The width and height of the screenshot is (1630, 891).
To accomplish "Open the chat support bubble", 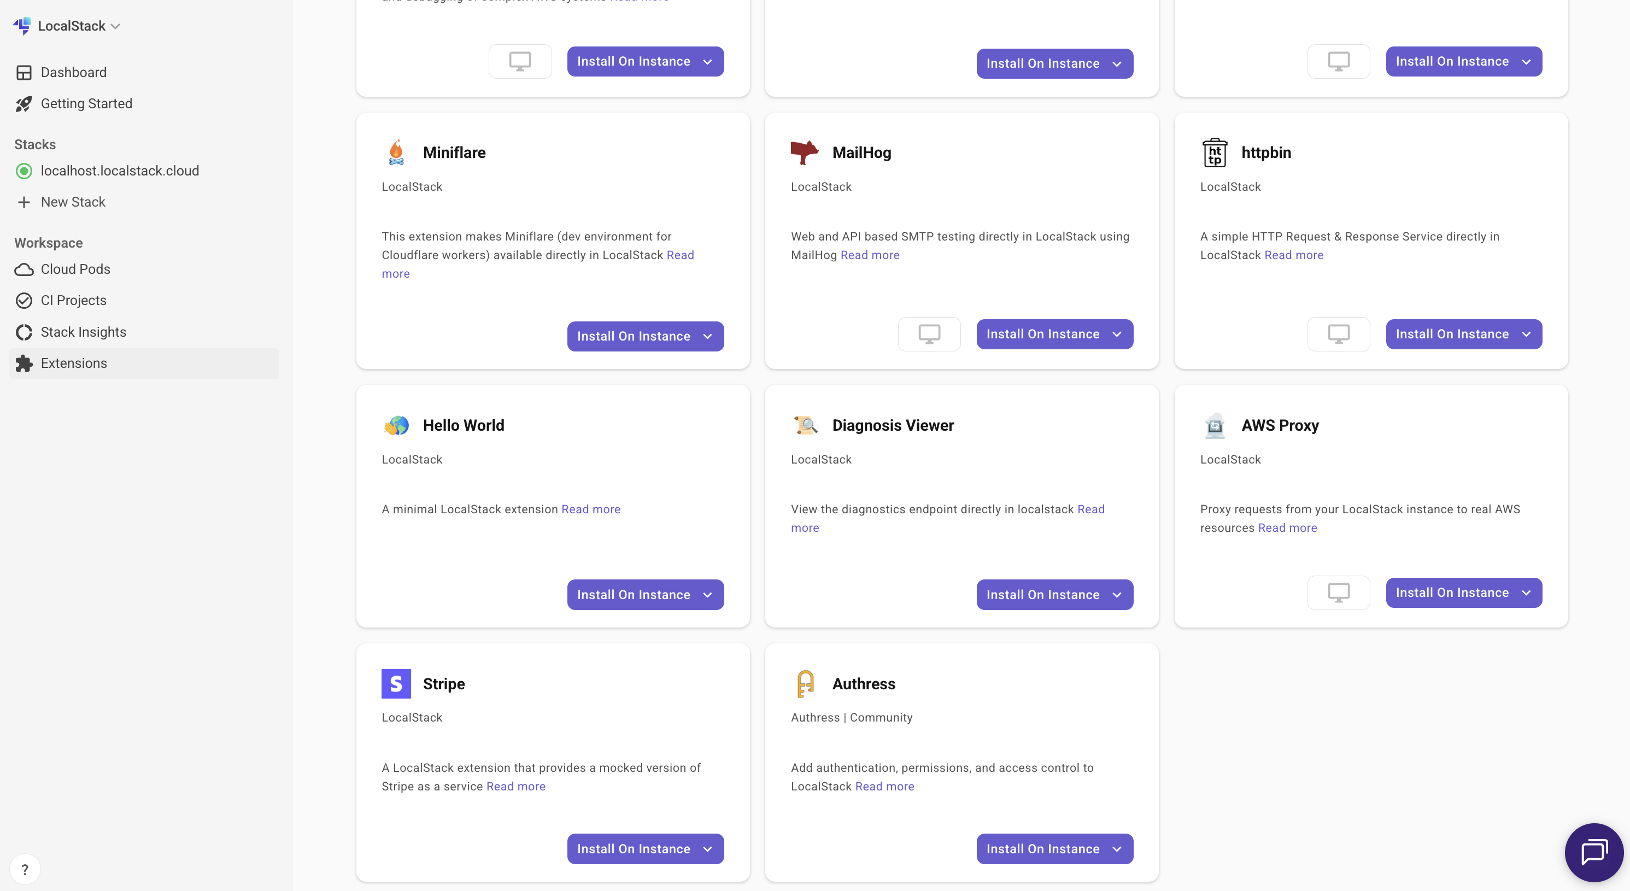I will coord(1593,852).
